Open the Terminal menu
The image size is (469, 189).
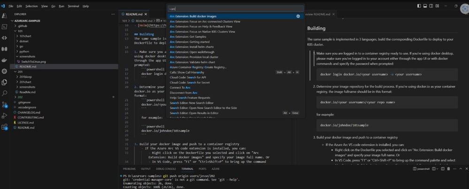click(x=73, y=6)
